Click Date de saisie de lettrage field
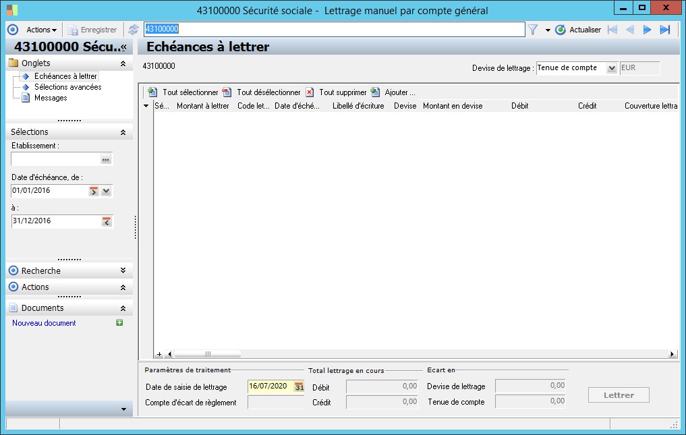686x435 pixels. coord(270,386)
